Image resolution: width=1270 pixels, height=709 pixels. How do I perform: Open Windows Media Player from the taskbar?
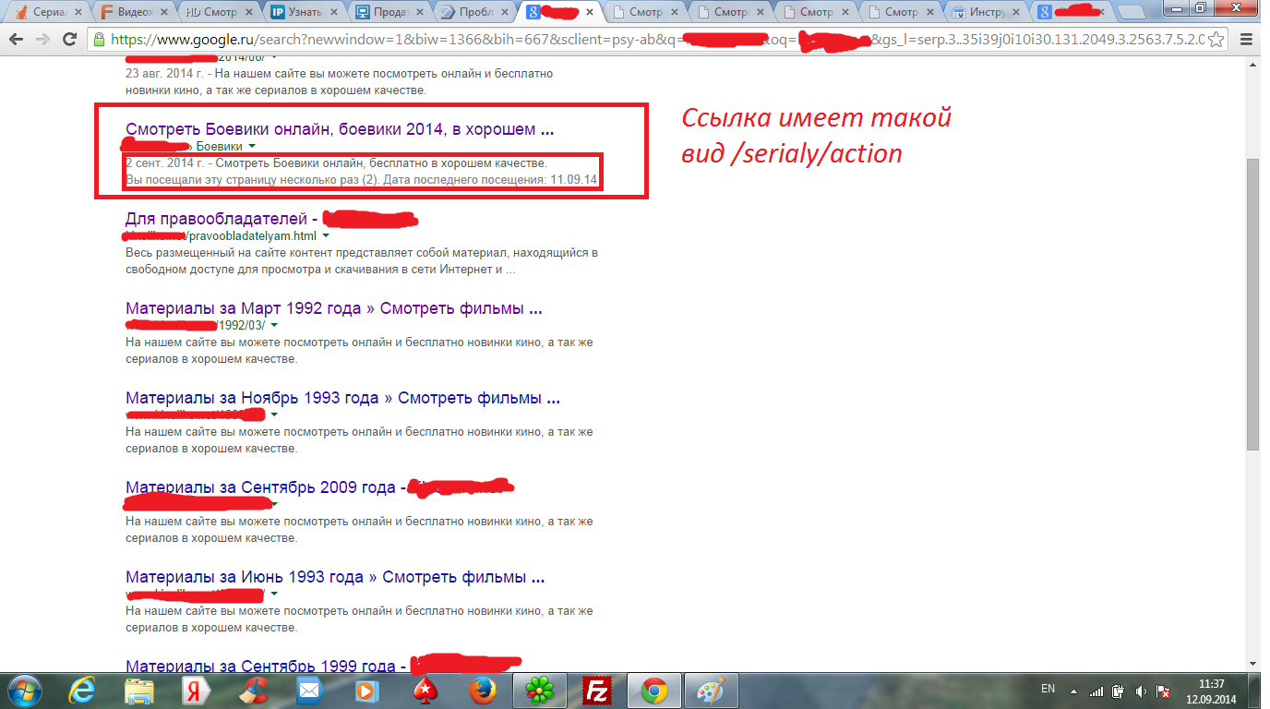click(x=366, y=691)
